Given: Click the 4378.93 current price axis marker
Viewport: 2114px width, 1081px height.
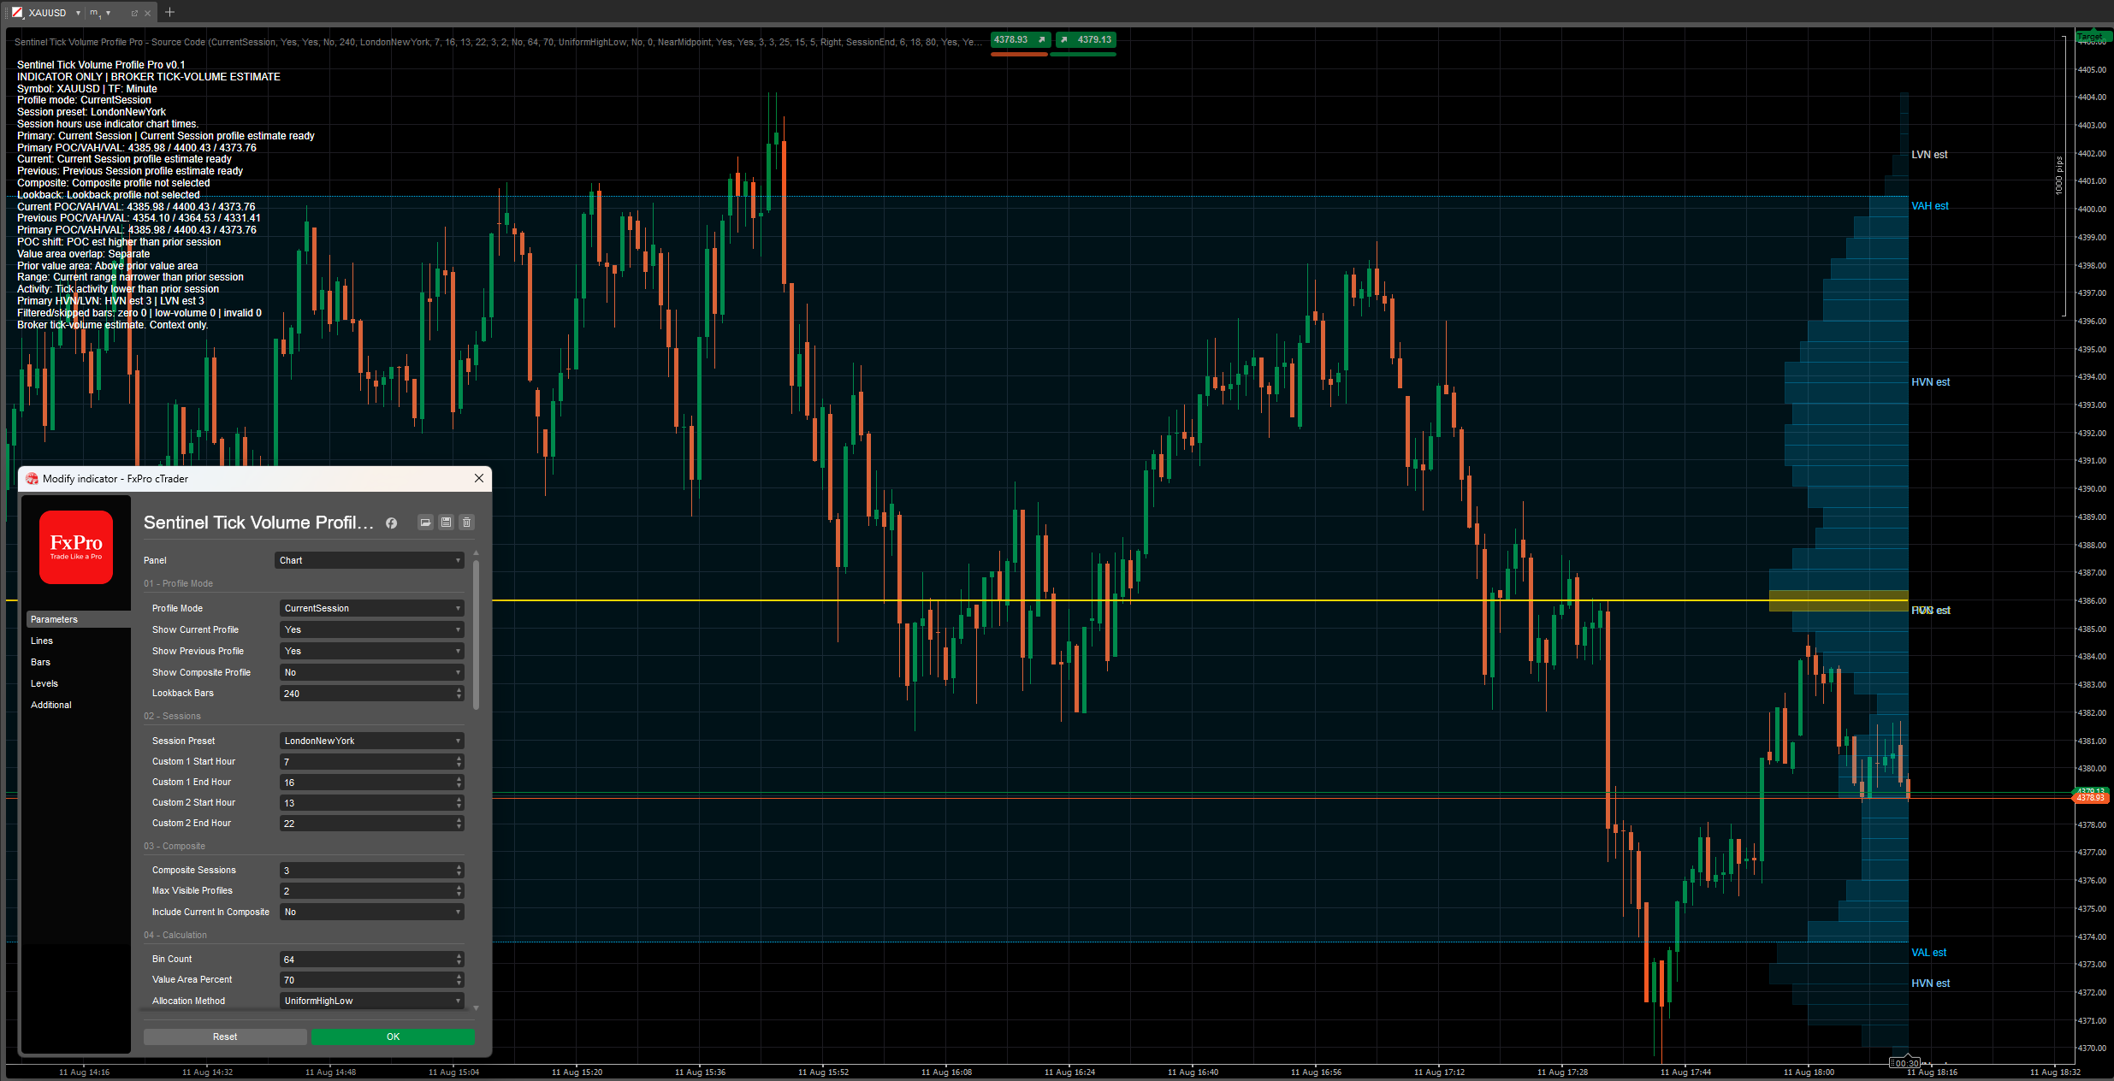Looking at the screenshot, I should (2091, 798).
